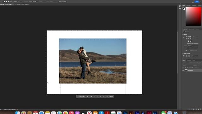Open the Swatches panel tab
The image size is (202, 114).
188,5
